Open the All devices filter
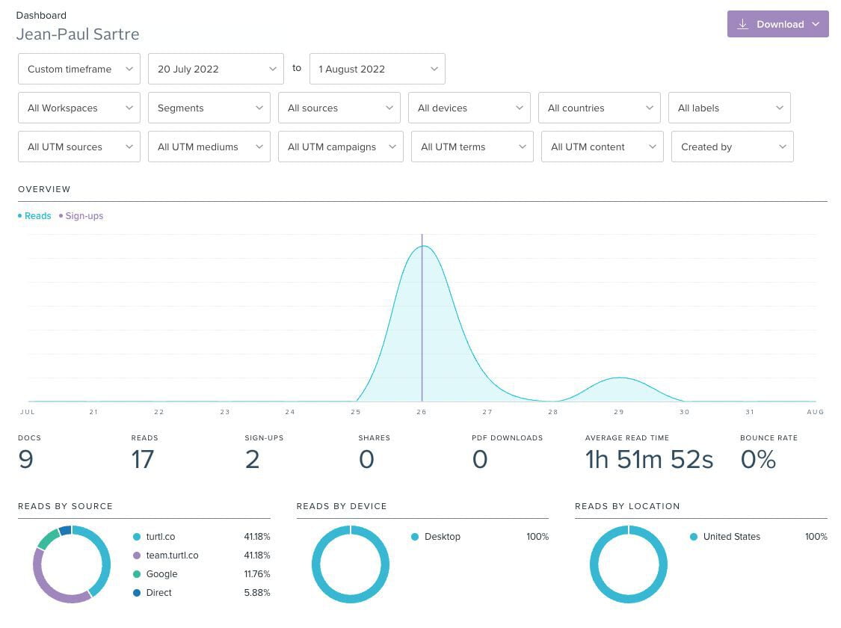The height and width of the screenshot is (628, 841). tap(469, 108)
